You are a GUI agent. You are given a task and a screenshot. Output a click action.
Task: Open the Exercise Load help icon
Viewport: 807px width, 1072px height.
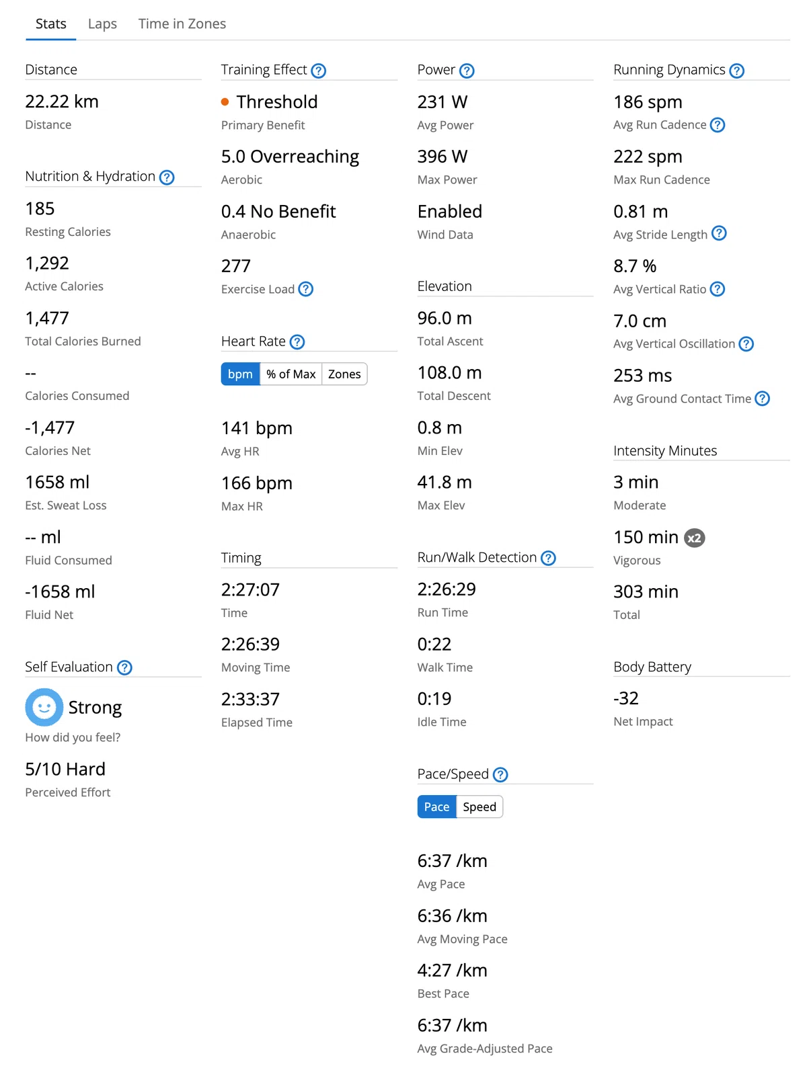(306, 289)
